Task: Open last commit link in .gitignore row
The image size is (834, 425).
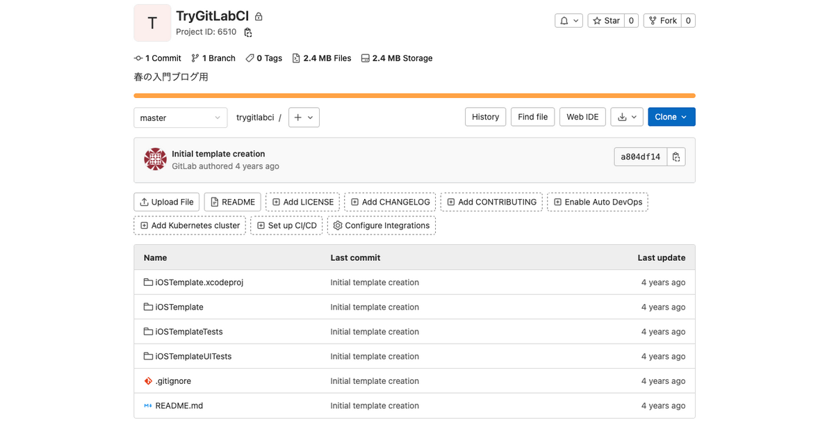Action: (x=375, y=381)
